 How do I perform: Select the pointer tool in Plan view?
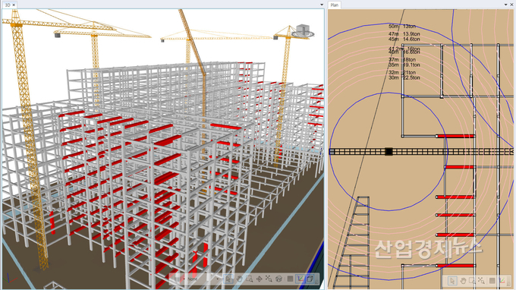click(x=452, y=281)
